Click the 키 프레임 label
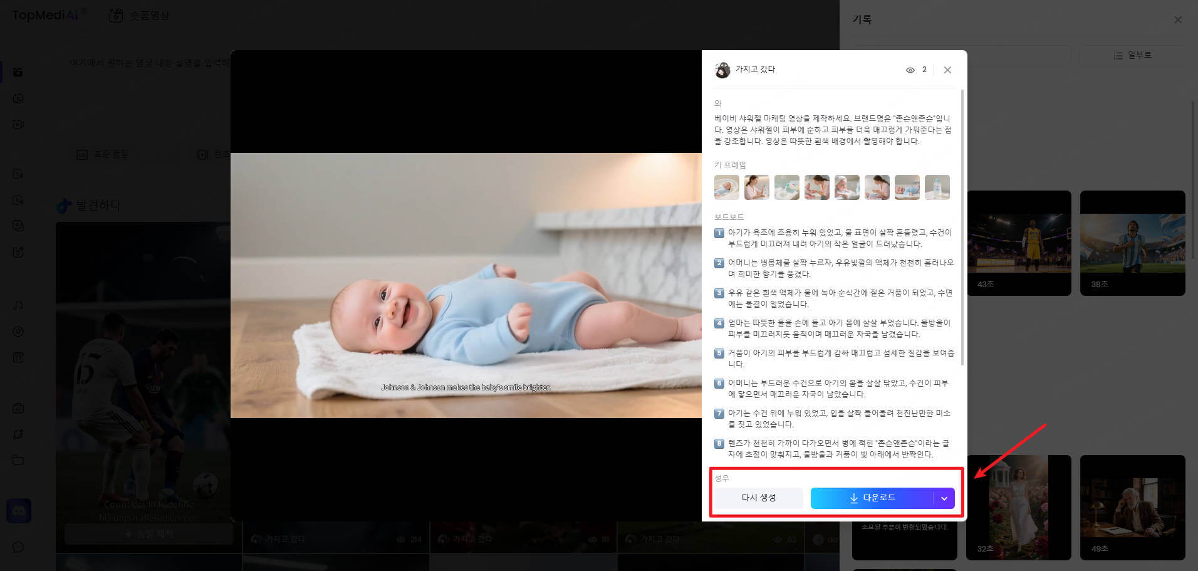1198x571 pixels. point(730,165)
